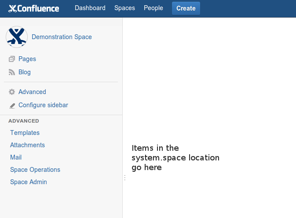Go to People in the header
Viewport: 296px width, 218px height.
click(153, 8)
